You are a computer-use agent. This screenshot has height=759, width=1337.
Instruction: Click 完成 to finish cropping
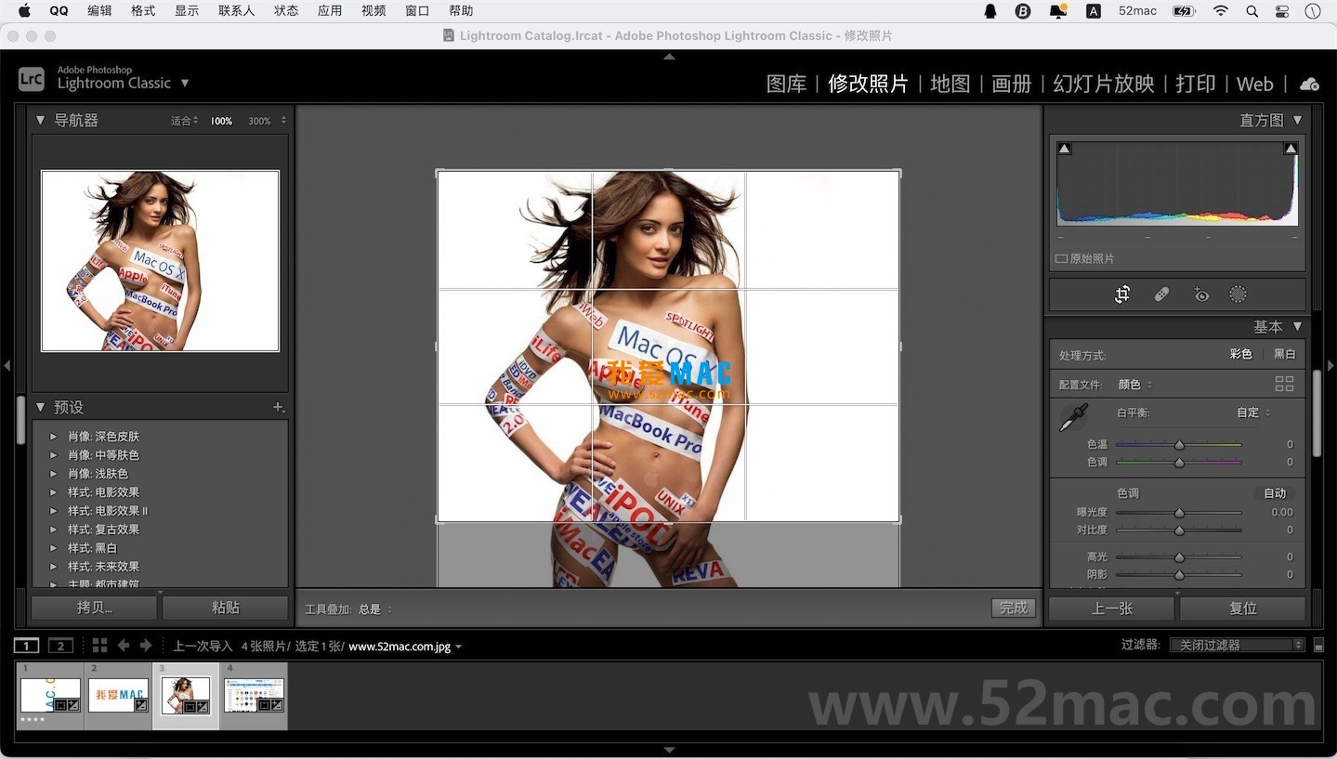pos(1013,609)
